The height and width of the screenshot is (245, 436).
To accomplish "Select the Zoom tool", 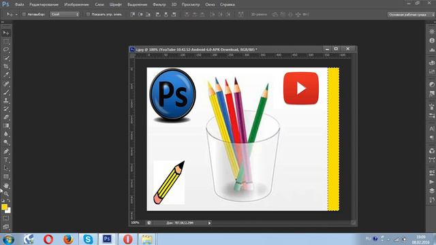I will 6,193.
